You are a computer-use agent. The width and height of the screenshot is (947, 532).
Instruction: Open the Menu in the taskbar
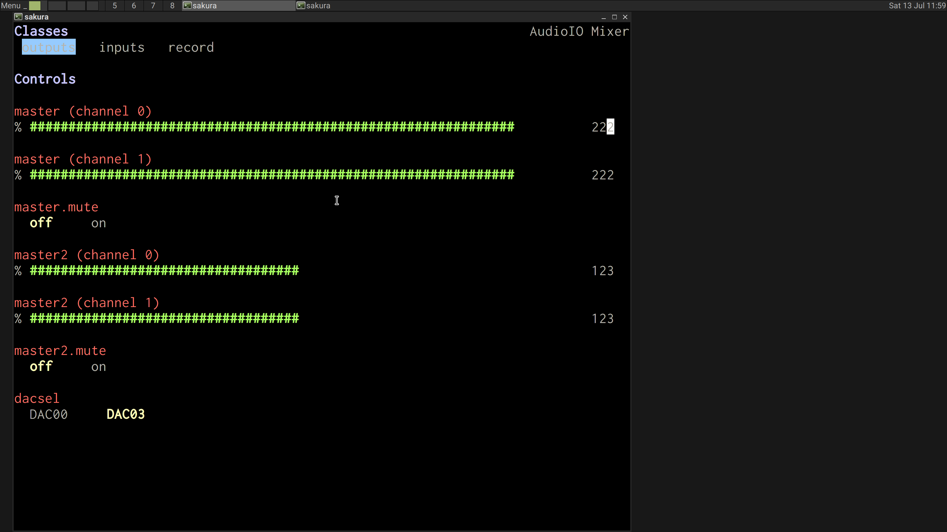click(x=11, y=6)
